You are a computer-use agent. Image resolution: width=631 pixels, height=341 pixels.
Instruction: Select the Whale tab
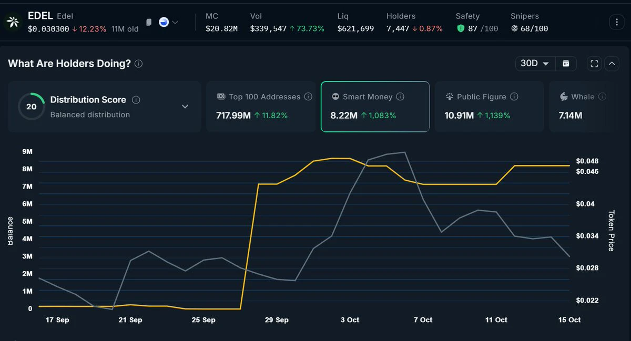coord(582,107)
